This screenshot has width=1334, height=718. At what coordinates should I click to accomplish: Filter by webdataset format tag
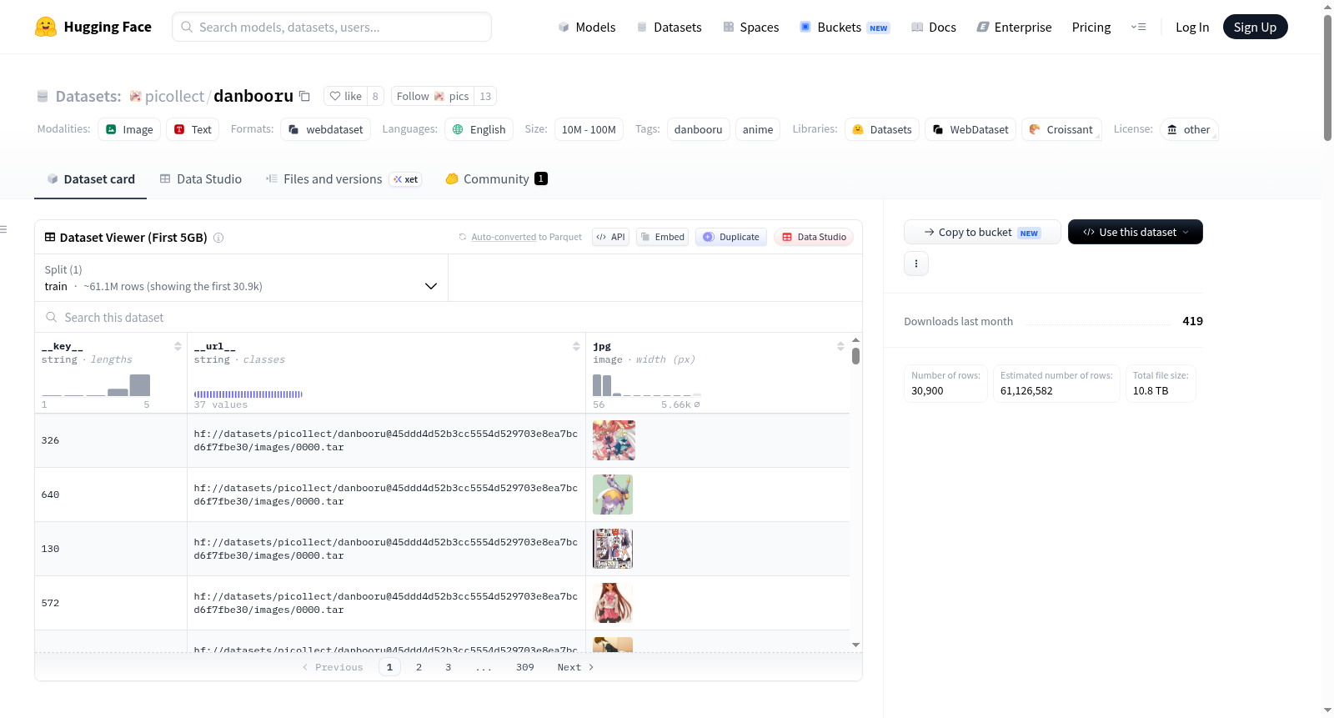point(326,129)
